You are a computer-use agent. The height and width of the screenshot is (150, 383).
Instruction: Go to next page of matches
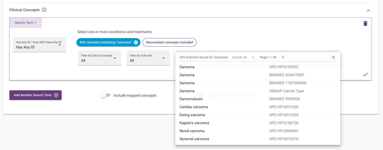coord(283,57)
